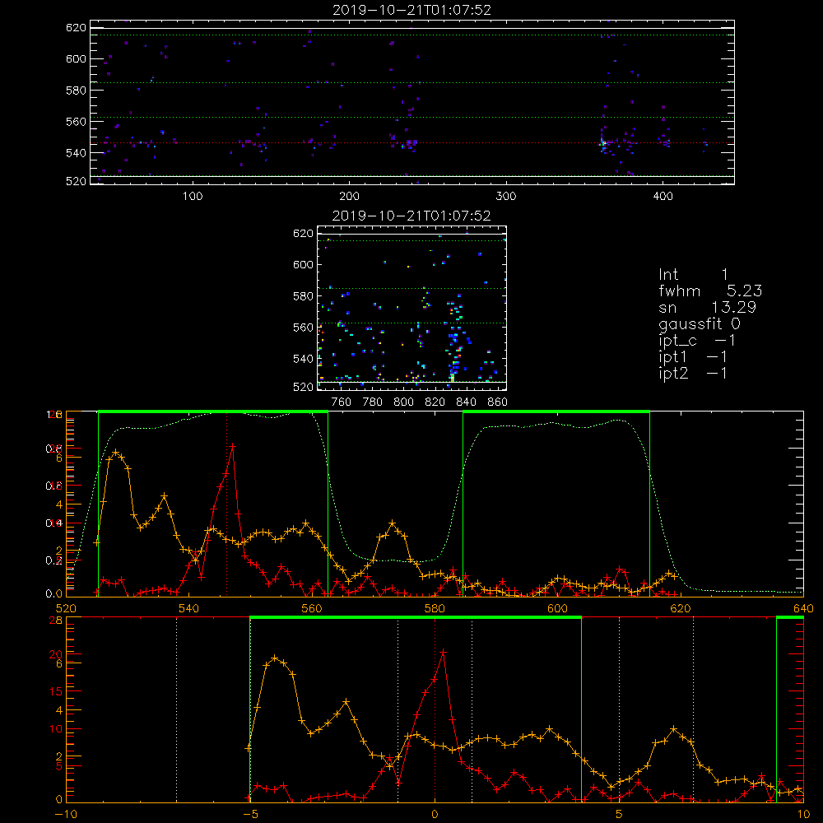Click the brightest spot near x=362 in the top image
Image resolution: width=823 pixels, height=823 pixels.
tap(603, 142)
